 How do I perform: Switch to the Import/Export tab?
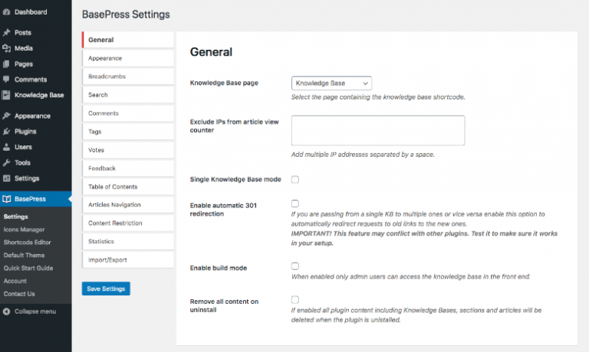128,259
